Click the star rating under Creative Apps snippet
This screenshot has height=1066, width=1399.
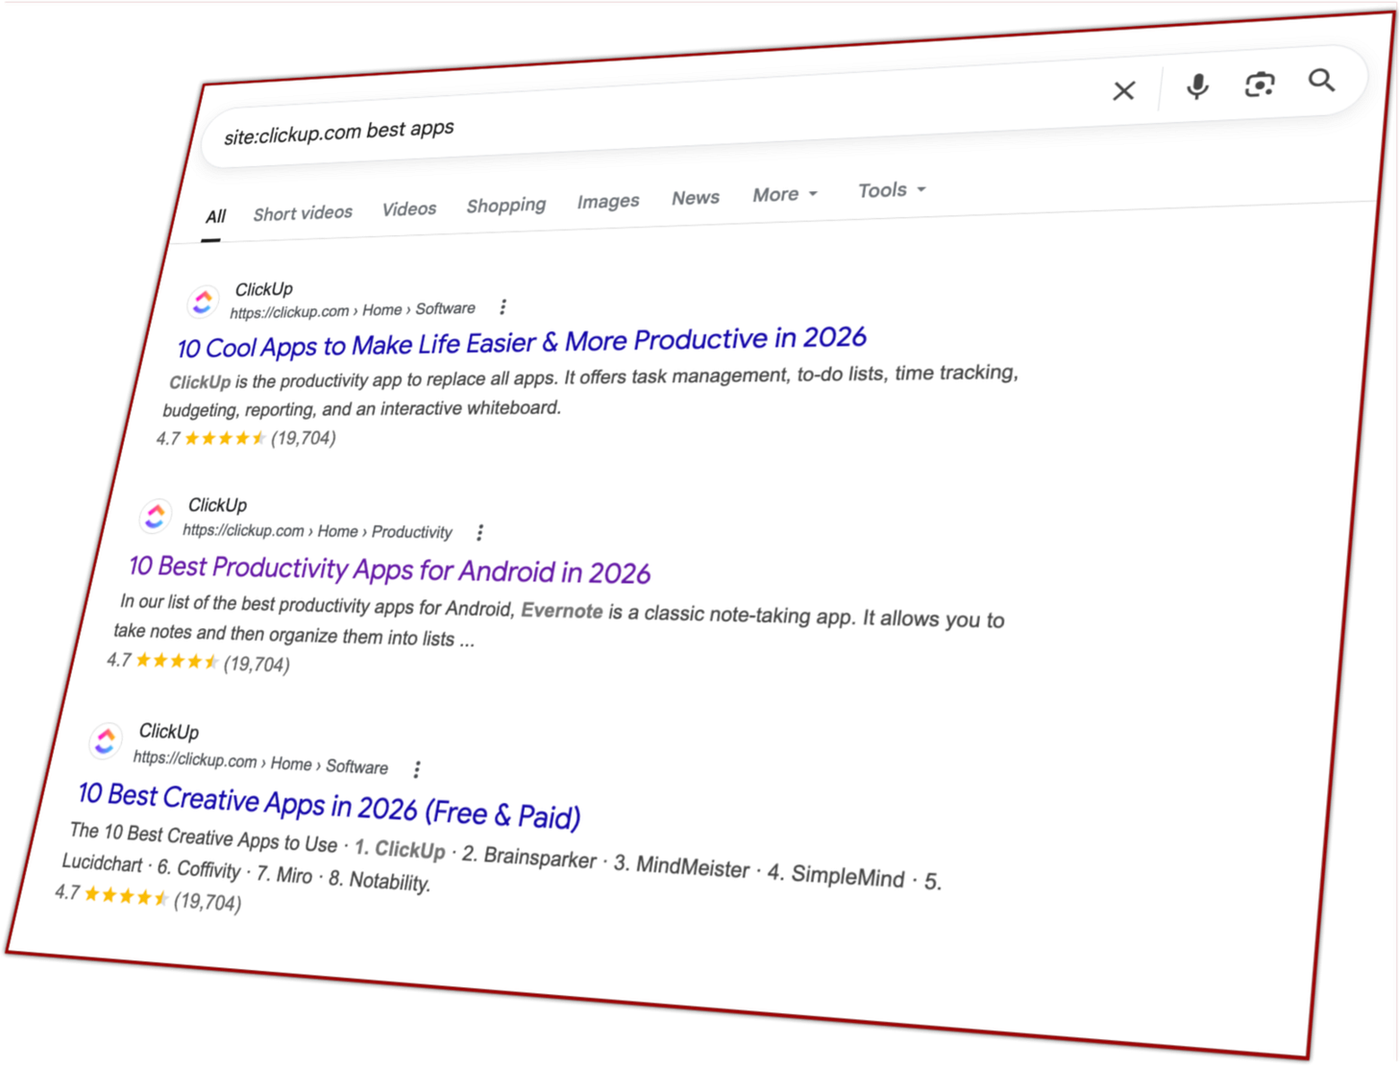(x=148, y=898)
